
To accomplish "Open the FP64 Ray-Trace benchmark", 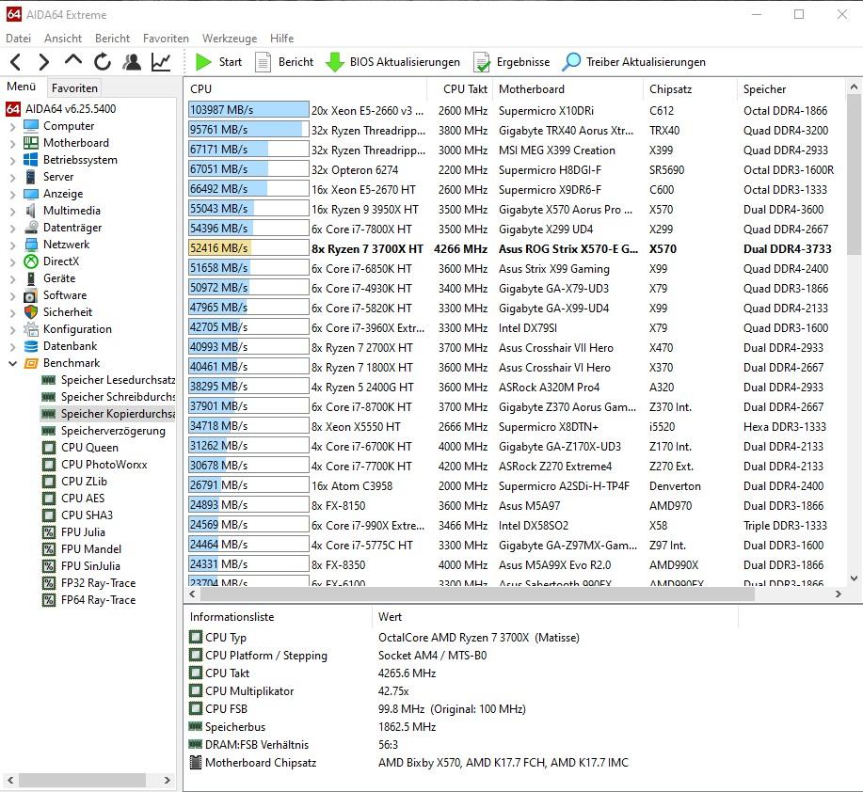I will click(89, 601).
